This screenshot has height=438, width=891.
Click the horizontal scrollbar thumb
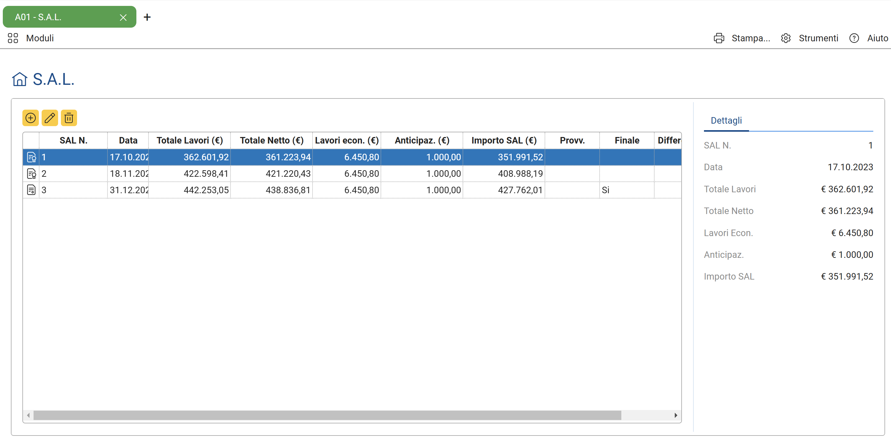point(327,415)
